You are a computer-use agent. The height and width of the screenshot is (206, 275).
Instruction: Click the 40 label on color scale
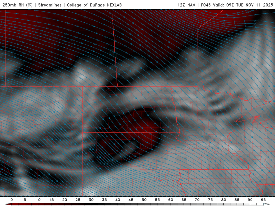pyautogui.click(x=118, y=200)
